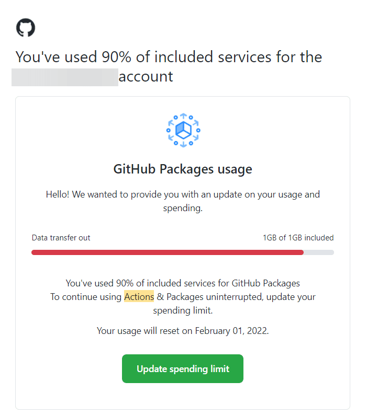
Task: Click the red filled usage progress bar
Action: [167, 252]
